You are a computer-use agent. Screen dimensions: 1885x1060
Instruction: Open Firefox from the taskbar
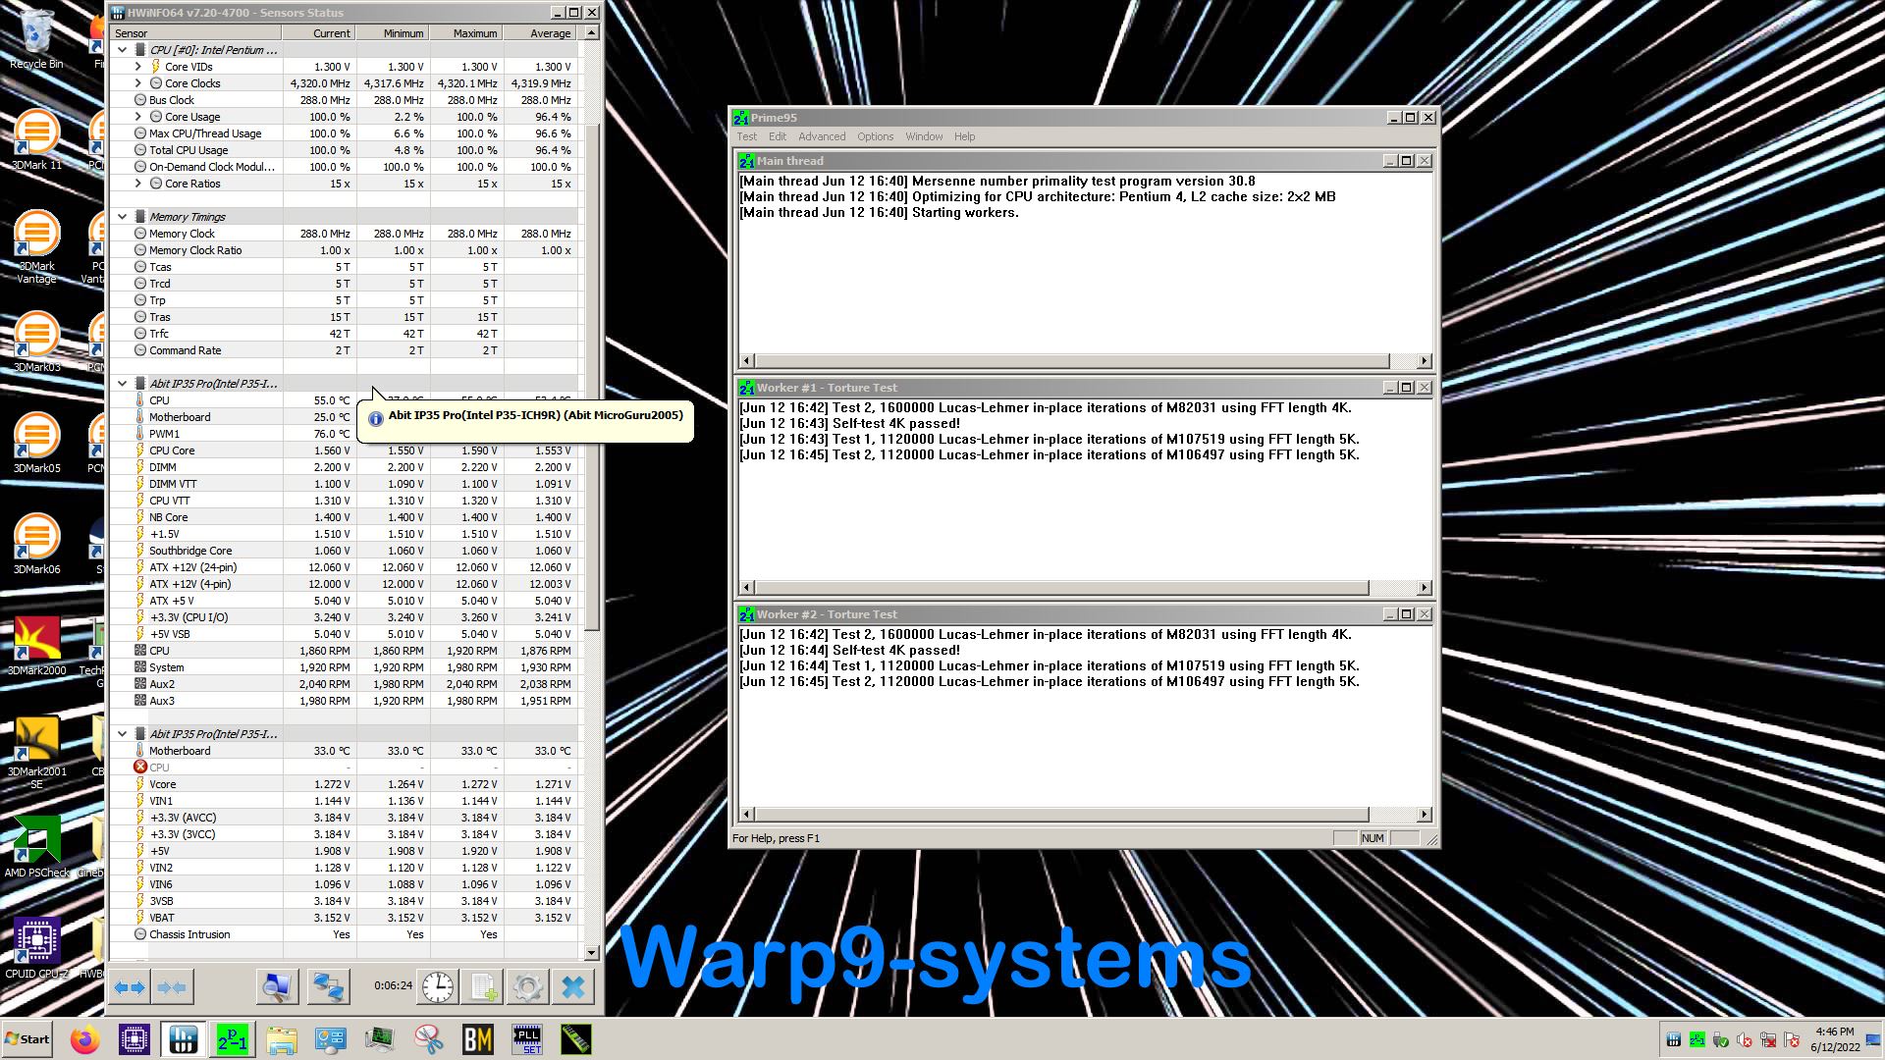point(85,1039)
